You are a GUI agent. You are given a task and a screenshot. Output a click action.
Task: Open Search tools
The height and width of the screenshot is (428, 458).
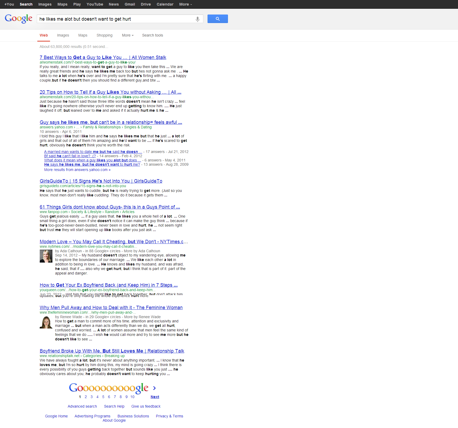[152, 35]
